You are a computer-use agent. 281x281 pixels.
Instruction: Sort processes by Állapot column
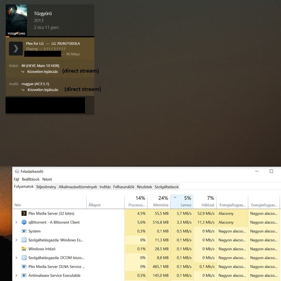(105, 202)
